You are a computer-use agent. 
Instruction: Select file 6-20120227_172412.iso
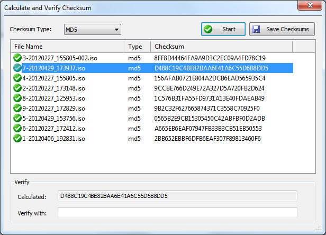54,128
